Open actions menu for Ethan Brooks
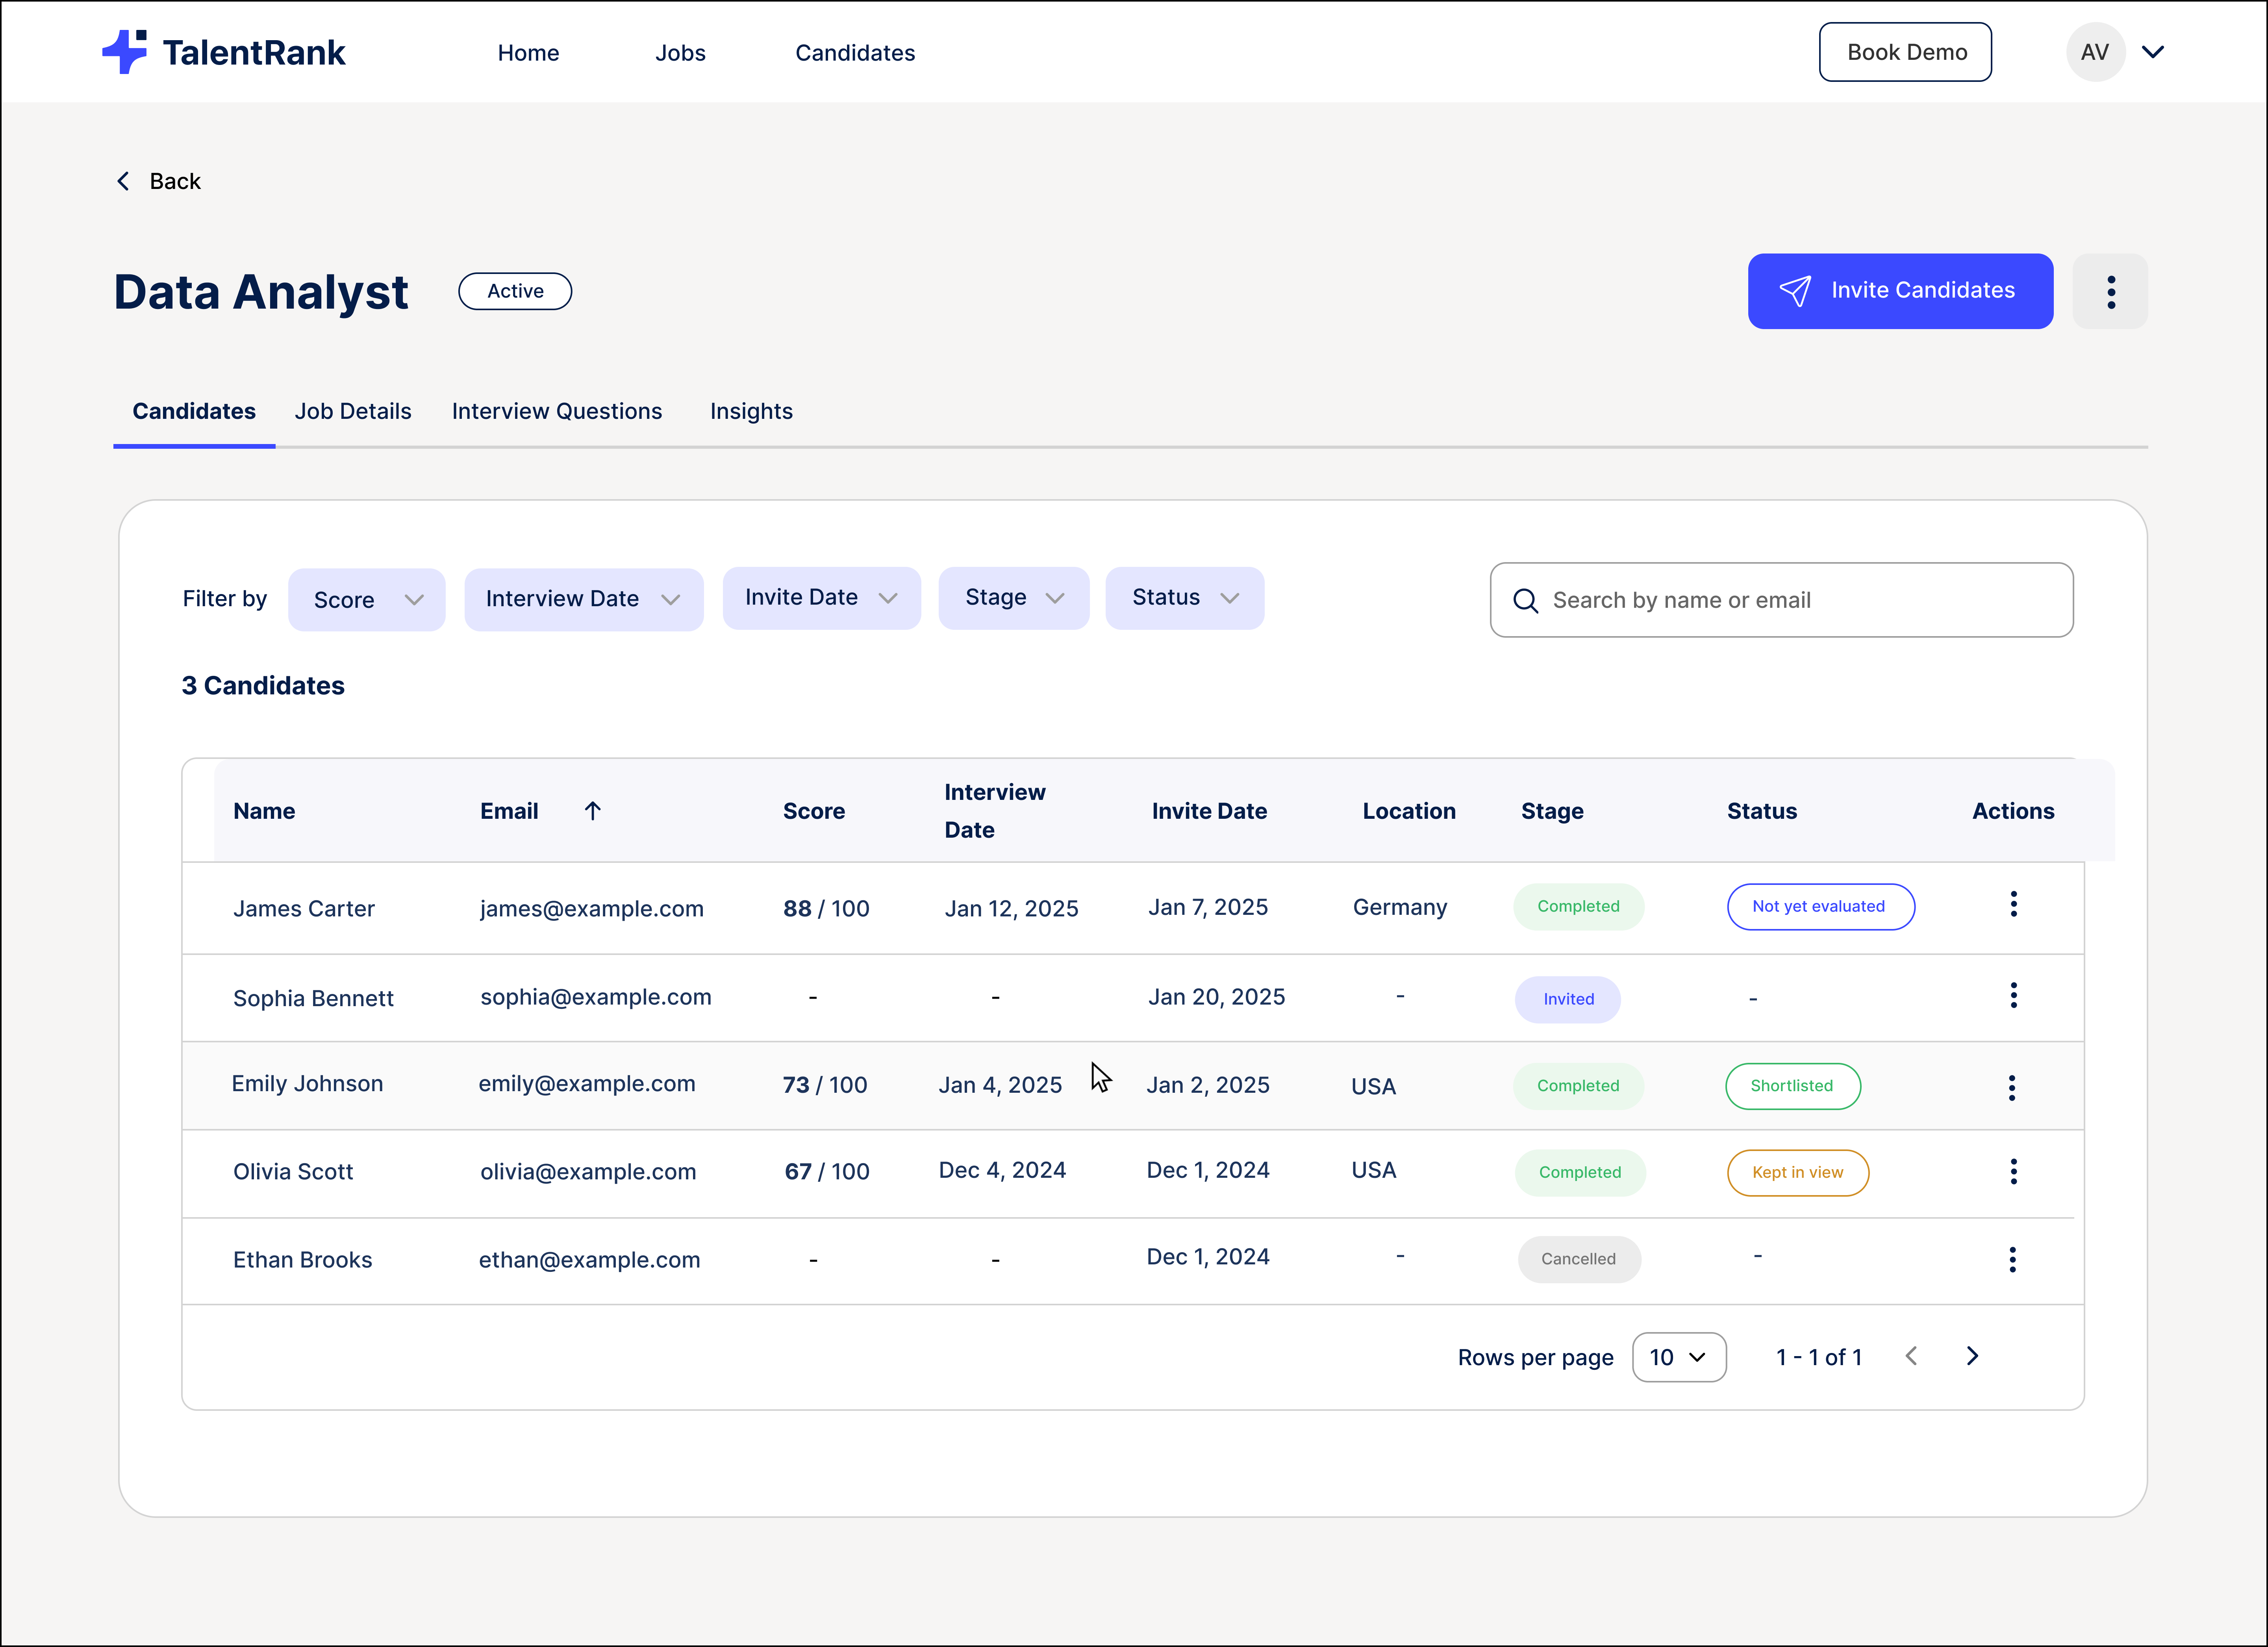Viewport: 2268px width, 1647px height. pyautogui.click(x=2012, y=1260)
